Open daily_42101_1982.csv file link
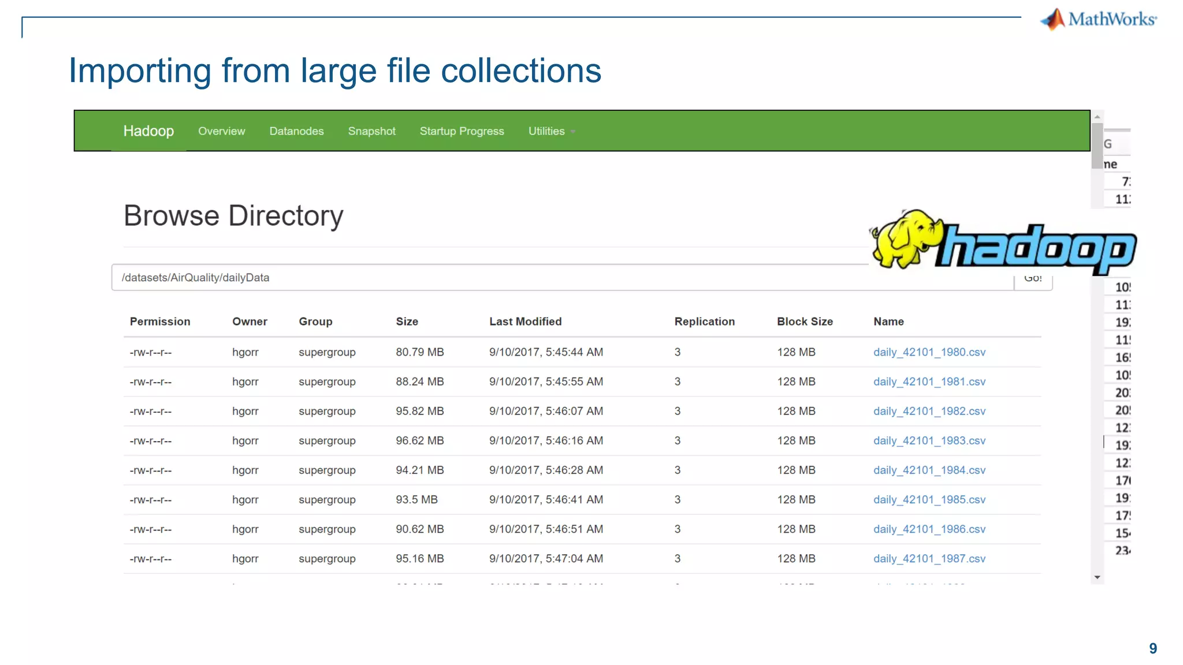Screen dimensions: 1183x665 (929, 411)
